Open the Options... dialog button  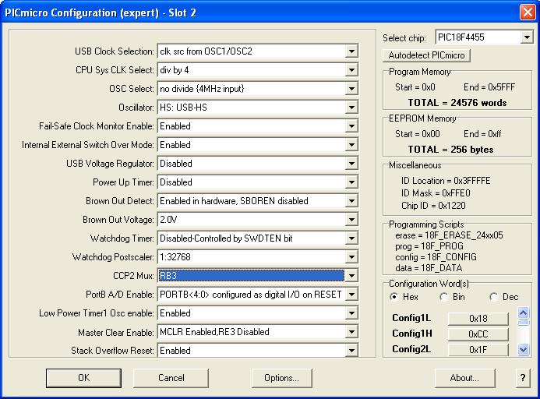(x=282, y=378)
